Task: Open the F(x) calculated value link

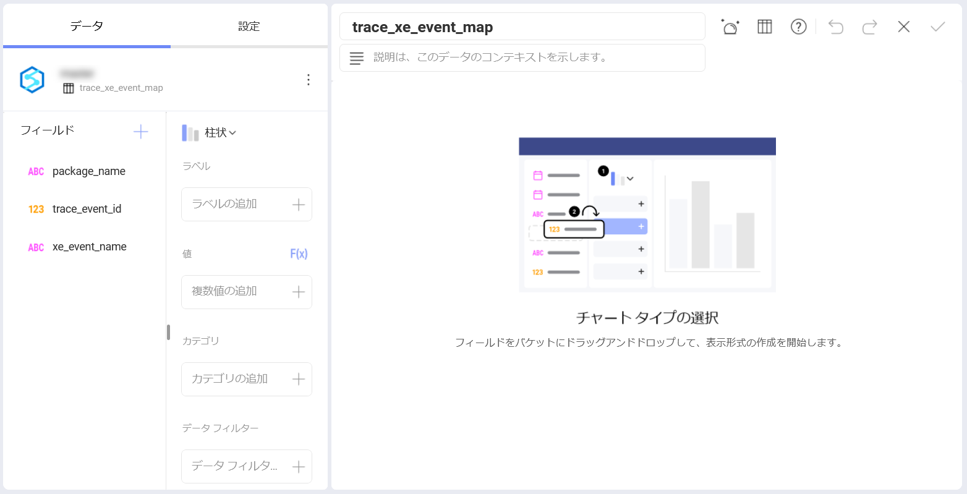Action: pos(299,253)
